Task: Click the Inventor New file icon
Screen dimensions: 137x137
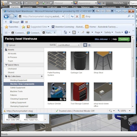Action: pyautogui.click(x=11, y=3)
